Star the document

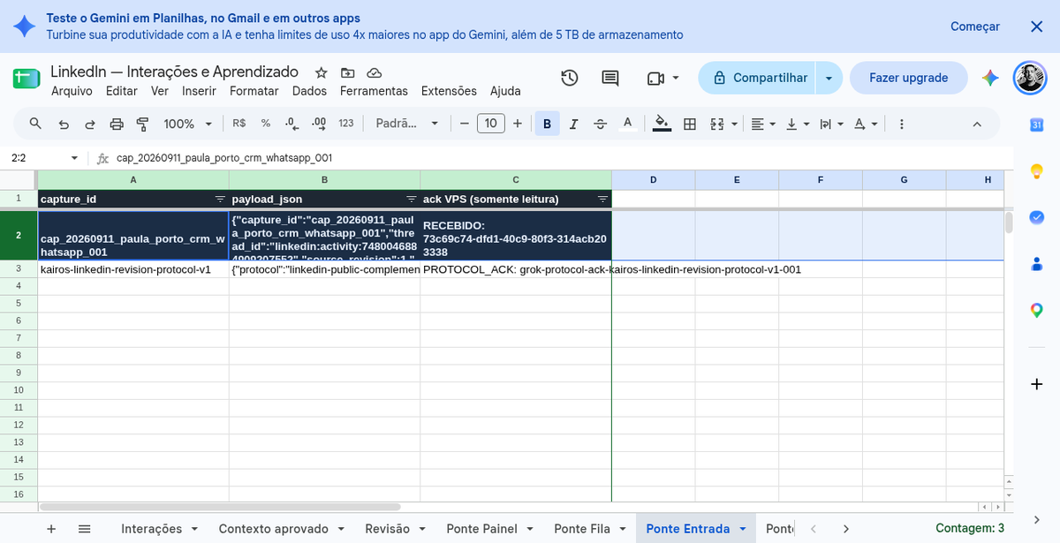pyautogui.click(x=322, y=72)
